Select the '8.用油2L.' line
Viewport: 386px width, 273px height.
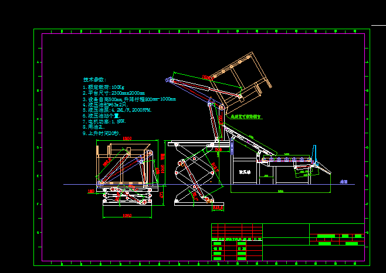coord(94,127)
